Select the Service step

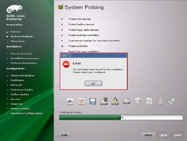point(15,99)
